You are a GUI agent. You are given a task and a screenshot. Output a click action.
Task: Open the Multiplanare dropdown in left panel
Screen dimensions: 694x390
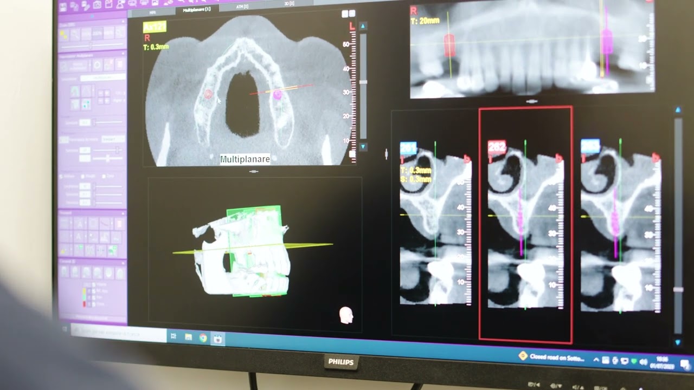102,78
